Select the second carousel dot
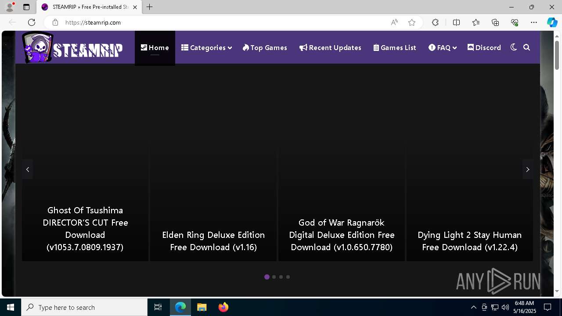 click(x=274, y=277)
